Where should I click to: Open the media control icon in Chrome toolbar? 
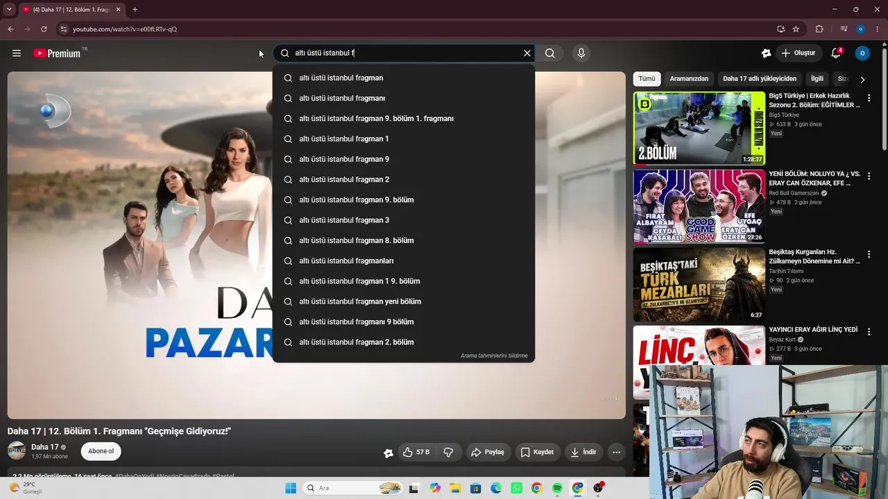pos(844,29)
